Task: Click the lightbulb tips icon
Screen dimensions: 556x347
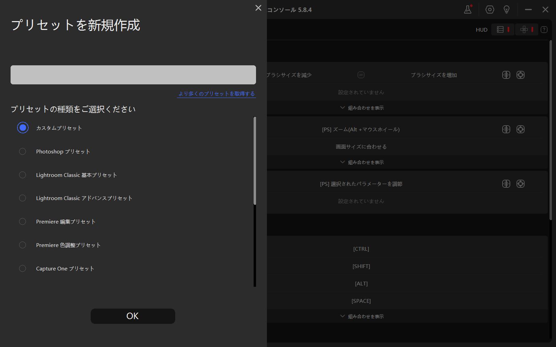Action: coord(507,10)
